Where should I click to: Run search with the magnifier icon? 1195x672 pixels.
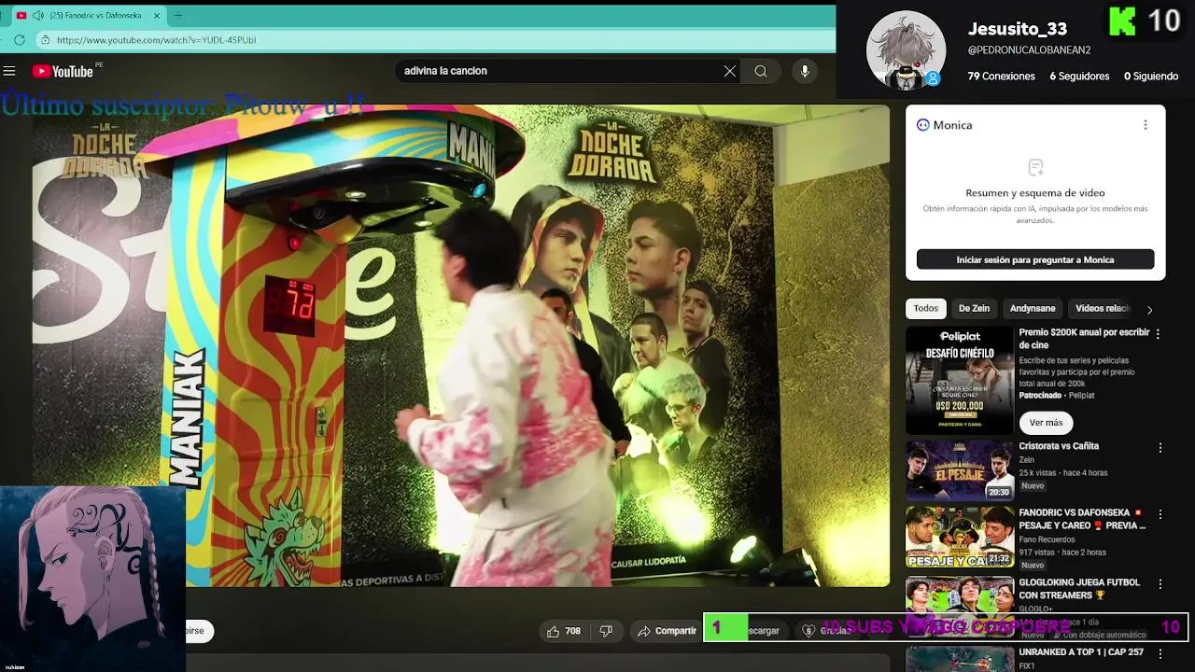pos(761,71)
